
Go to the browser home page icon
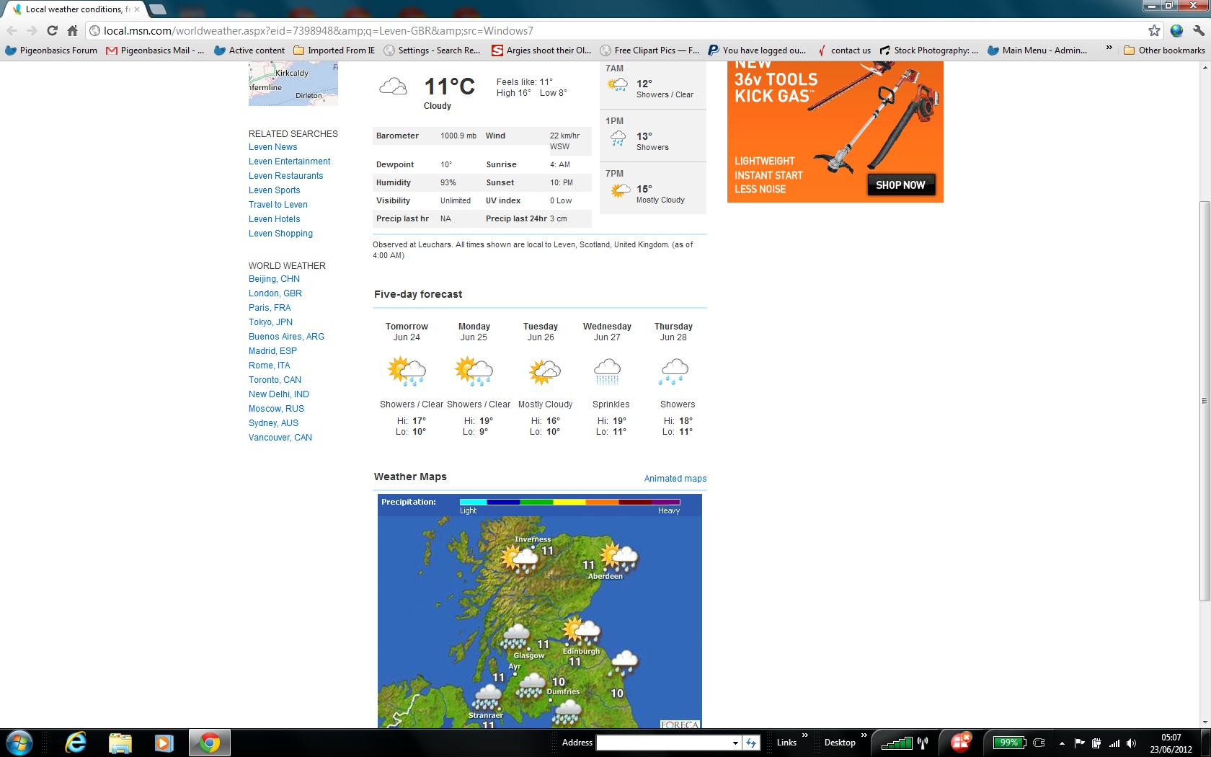point(72,30)
